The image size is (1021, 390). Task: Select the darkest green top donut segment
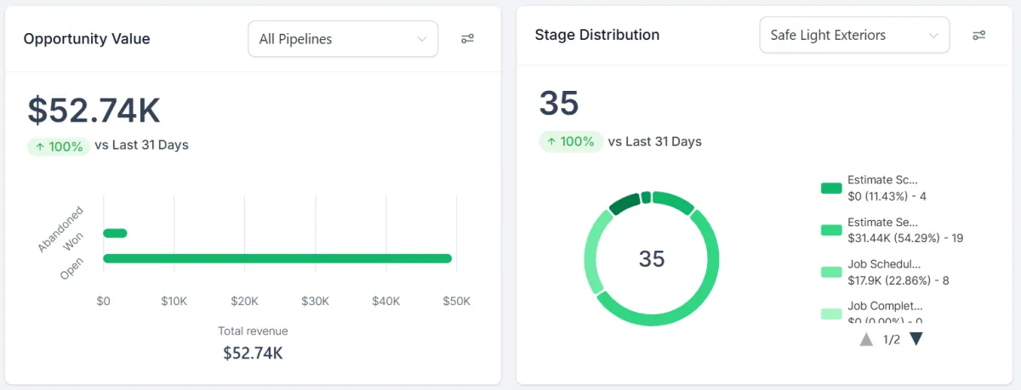625,203
